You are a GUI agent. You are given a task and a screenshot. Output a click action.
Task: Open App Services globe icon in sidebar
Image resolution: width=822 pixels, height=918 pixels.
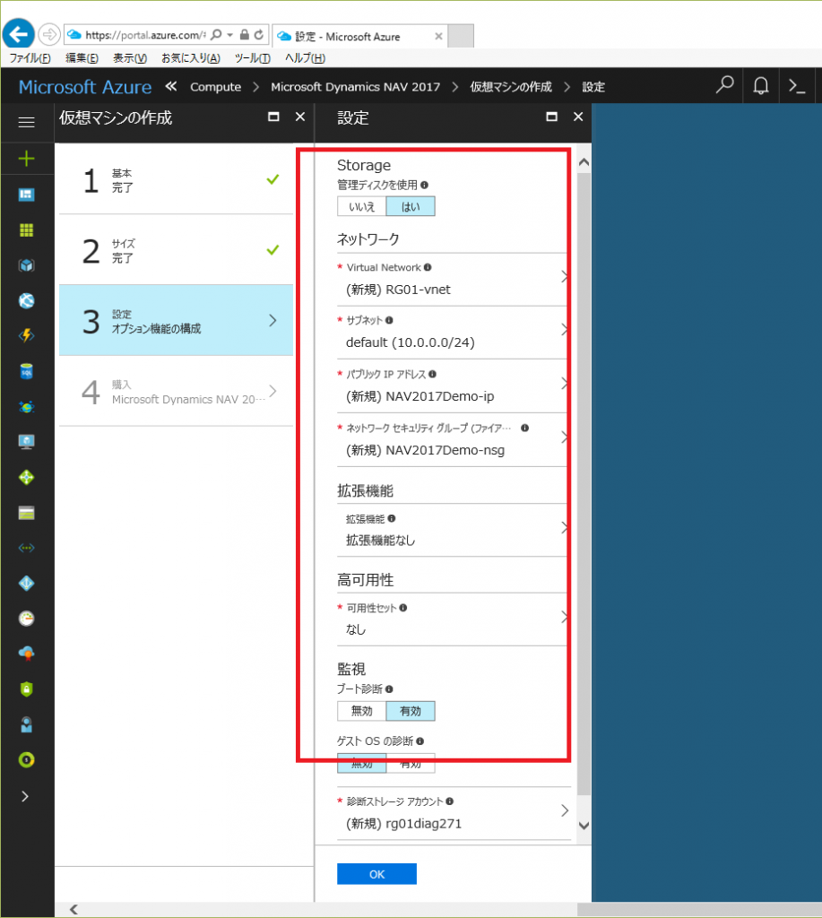point(26,301)
